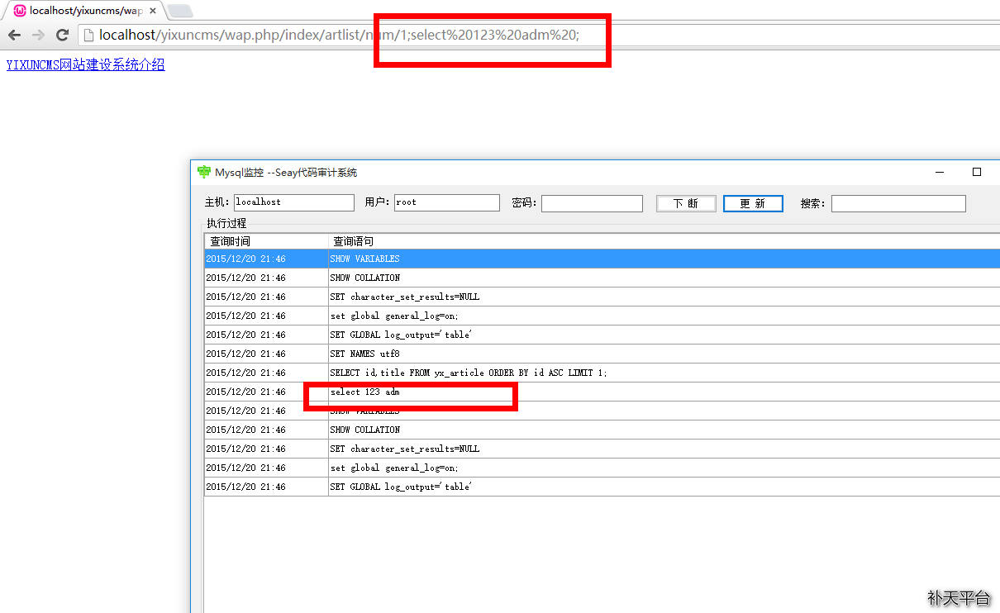Click the browser forward arrow
This screenshot has width=1000, height=613.
click(x=38, y=35)
